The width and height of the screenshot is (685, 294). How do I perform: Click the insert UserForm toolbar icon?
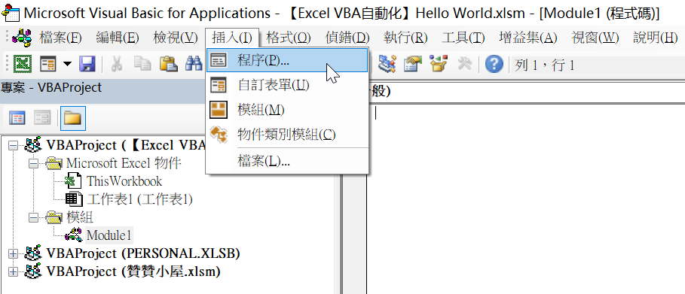[x=48, y=64]
